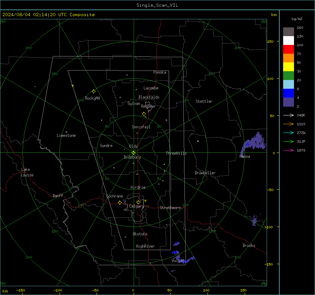Click the Vulcan city label

point(178,261)
